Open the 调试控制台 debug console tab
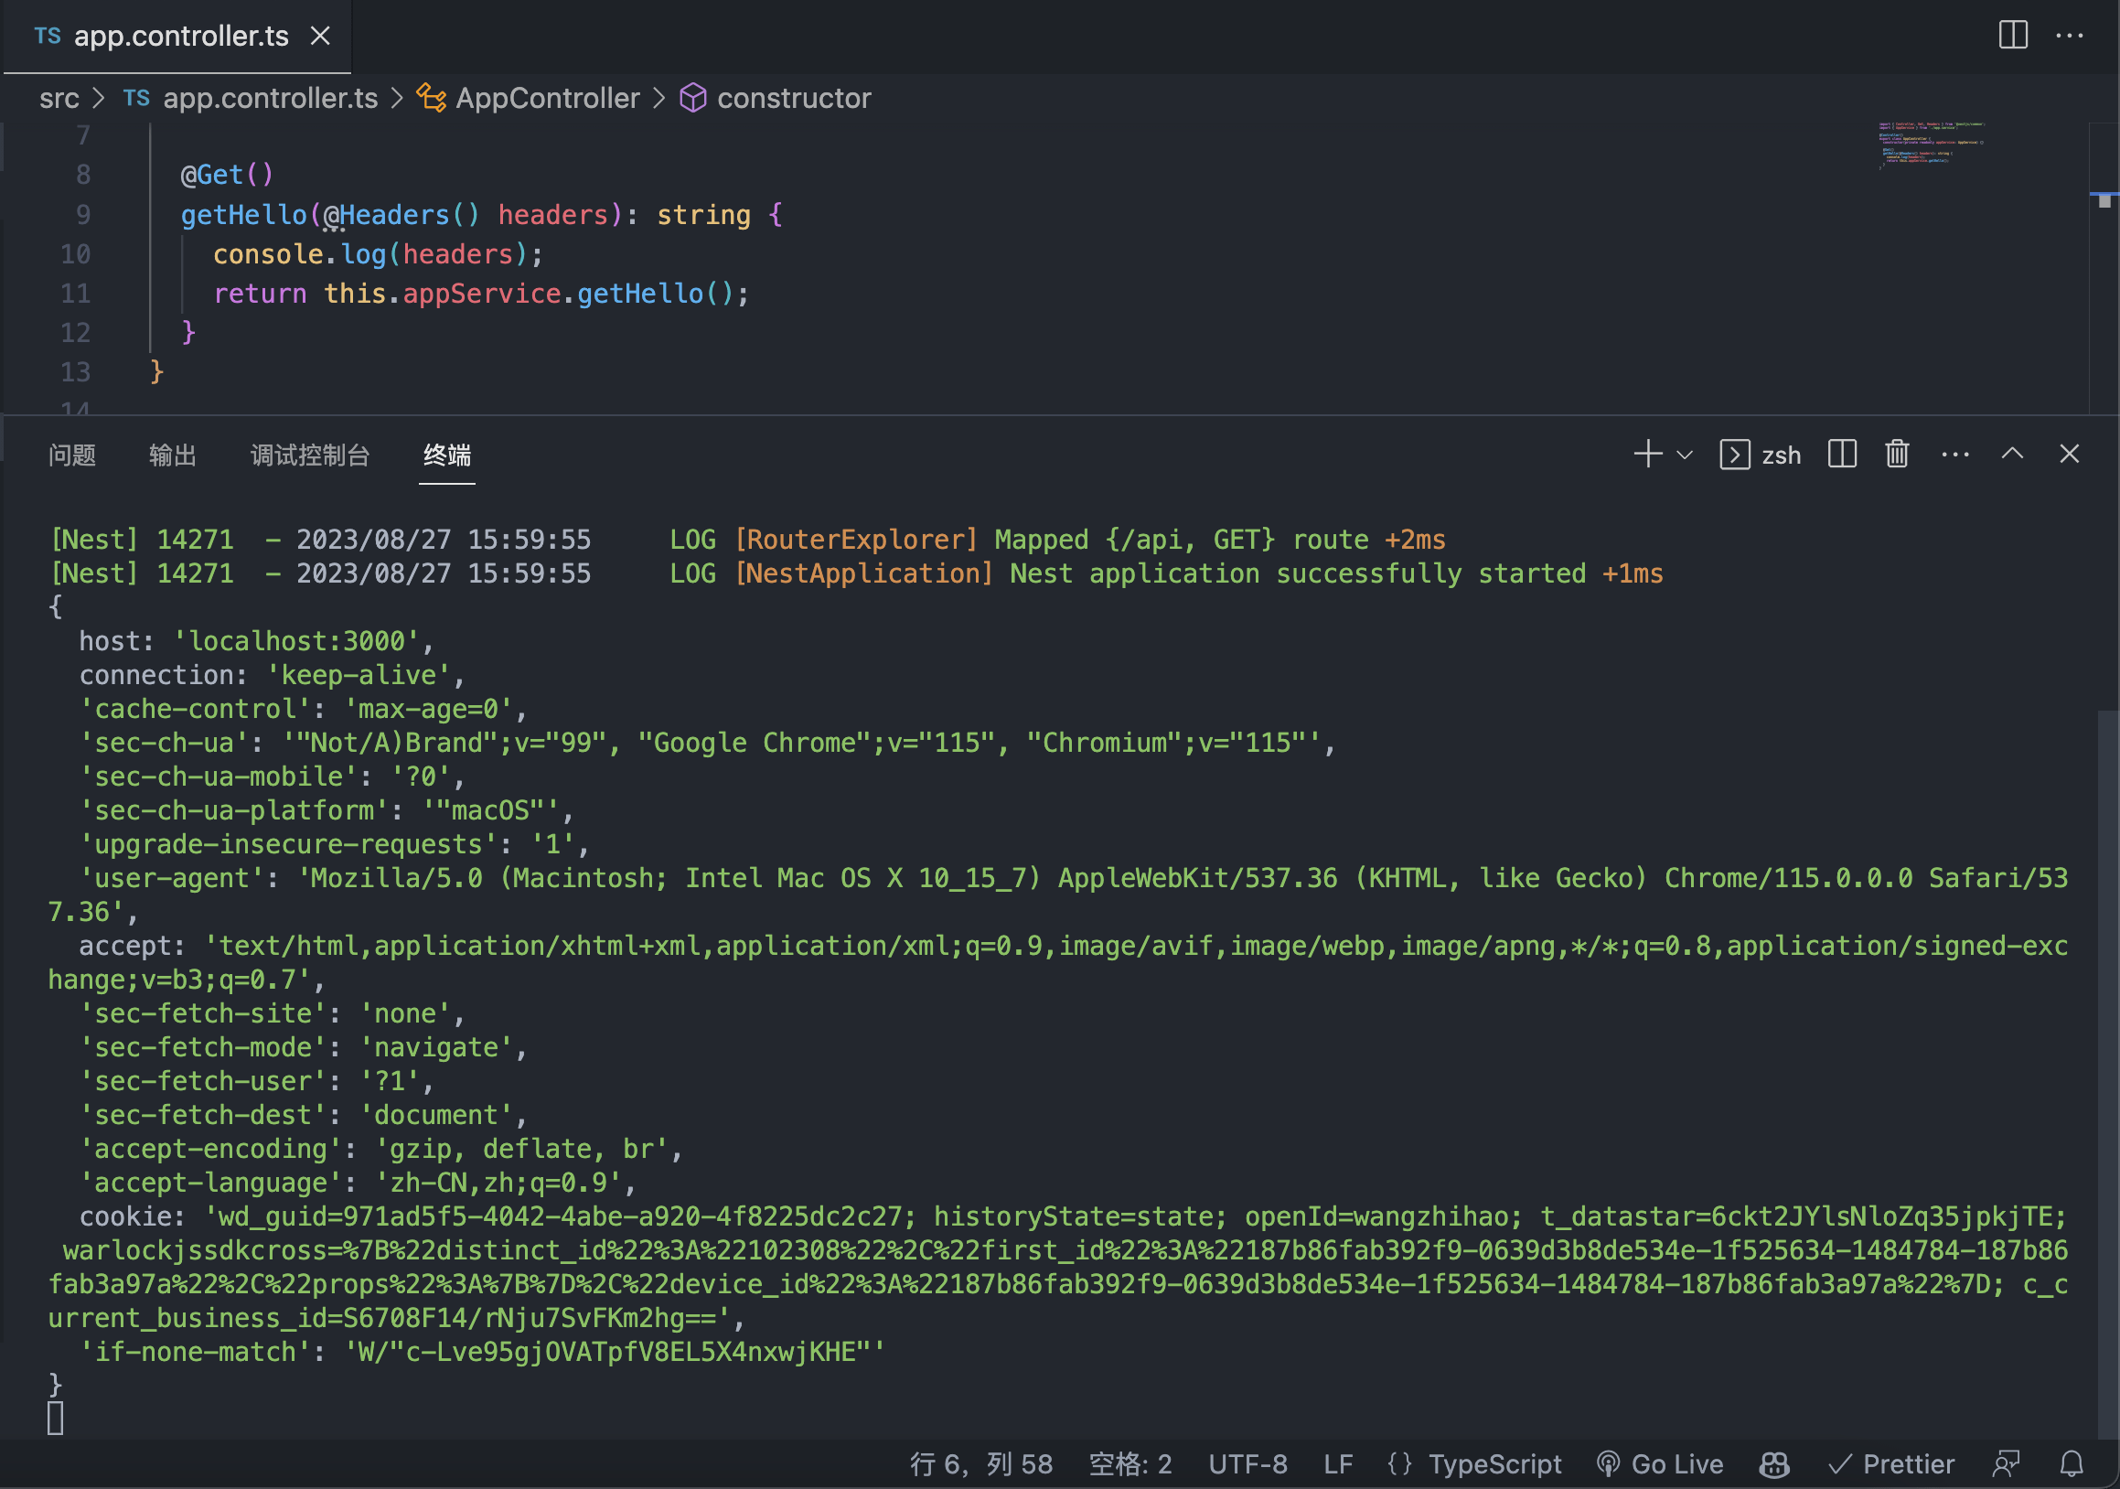2120x1489 pixels. [x=310, y=455]
